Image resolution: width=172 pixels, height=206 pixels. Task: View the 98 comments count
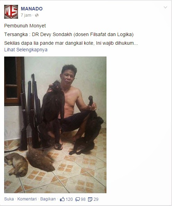tap(83, 199)
